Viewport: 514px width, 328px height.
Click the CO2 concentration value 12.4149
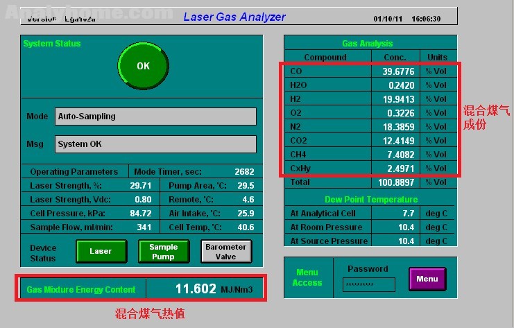pos(398,141)
